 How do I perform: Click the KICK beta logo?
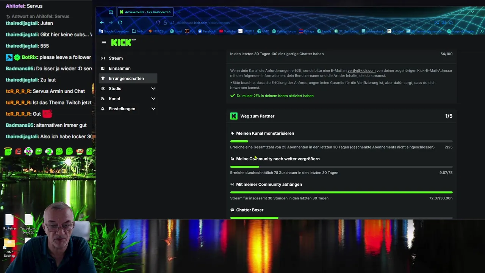click(123, 42)
